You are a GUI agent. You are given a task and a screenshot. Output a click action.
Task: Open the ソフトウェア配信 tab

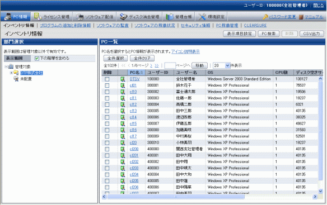(95, 17)
